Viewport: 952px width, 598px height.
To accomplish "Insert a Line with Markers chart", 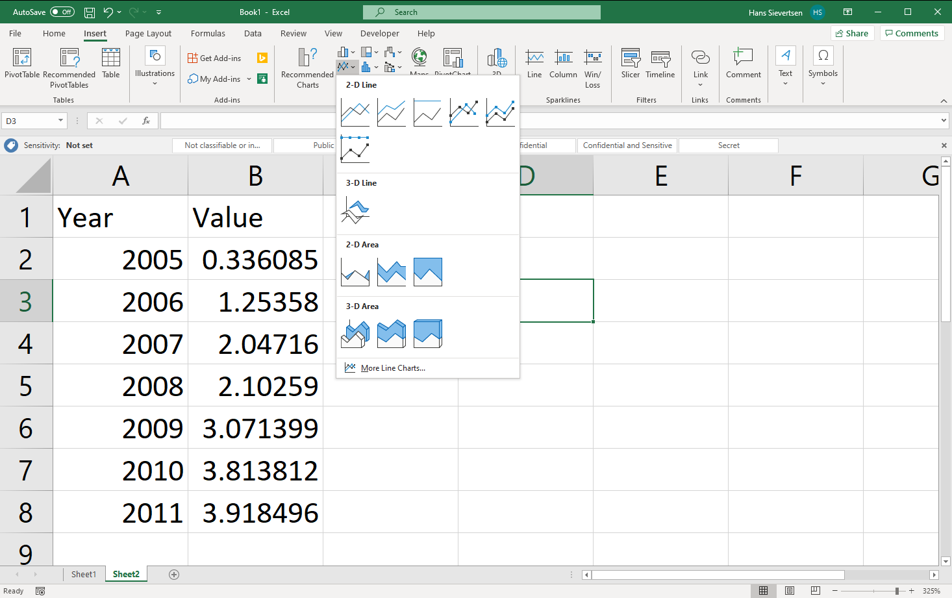I will coord(464,113).
